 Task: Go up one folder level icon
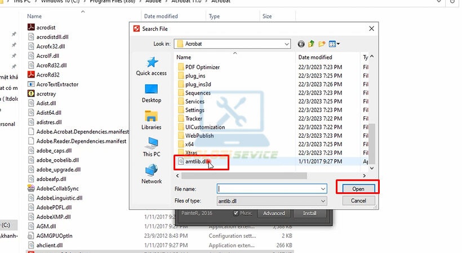(311, 44)
